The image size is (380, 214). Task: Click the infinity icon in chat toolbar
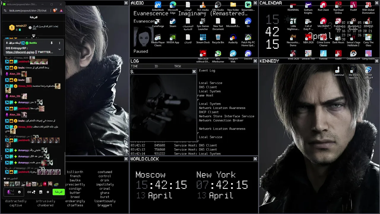[29, 192]
